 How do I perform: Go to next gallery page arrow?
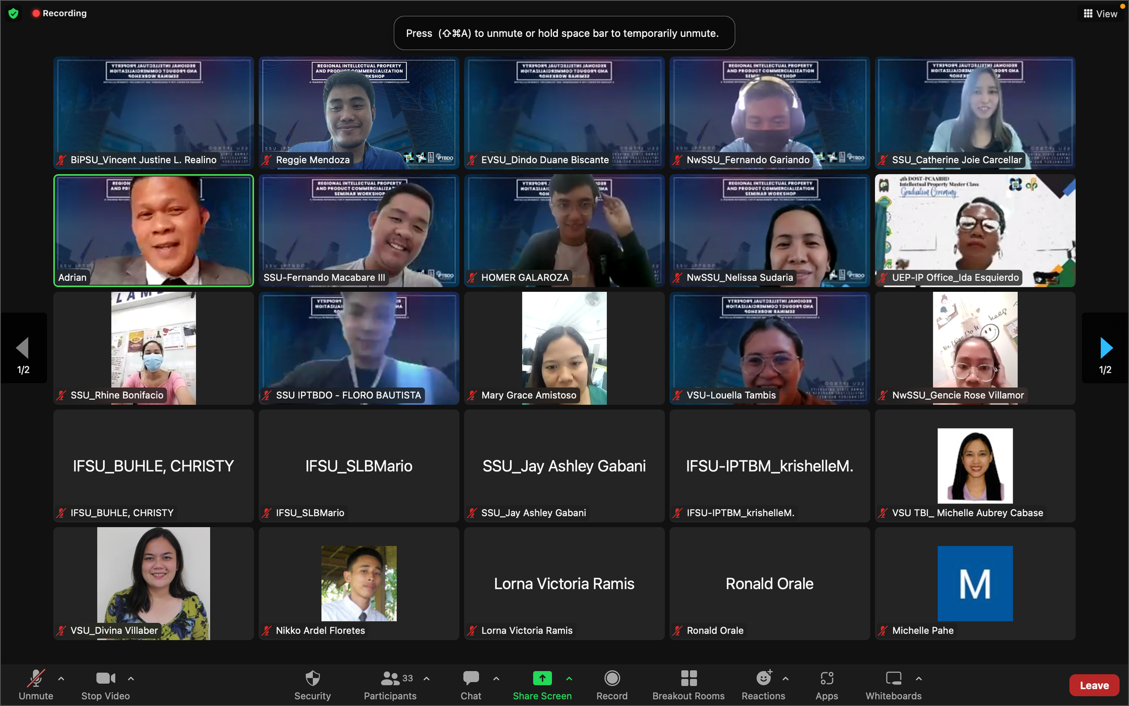pos(1105,349)
